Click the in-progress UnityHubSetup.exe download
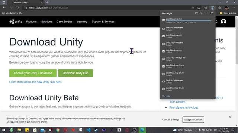 pyautogui.click(x=187, y=21)
